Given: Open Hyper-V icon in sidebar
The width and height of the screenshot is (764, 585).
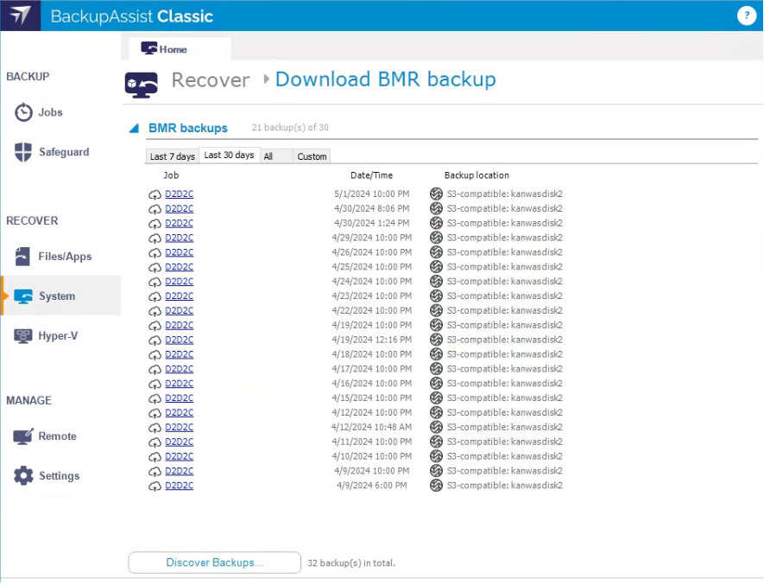Looking at the screenshot, I should (x=23, y=336).
